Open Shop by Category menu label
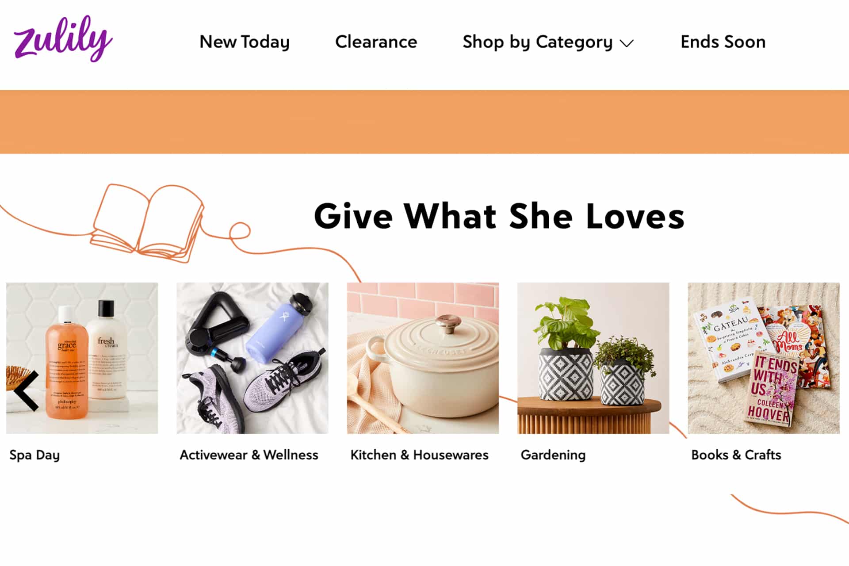This screenshot has width=849, height=566. pyautogui.click(x=538, y=42)
